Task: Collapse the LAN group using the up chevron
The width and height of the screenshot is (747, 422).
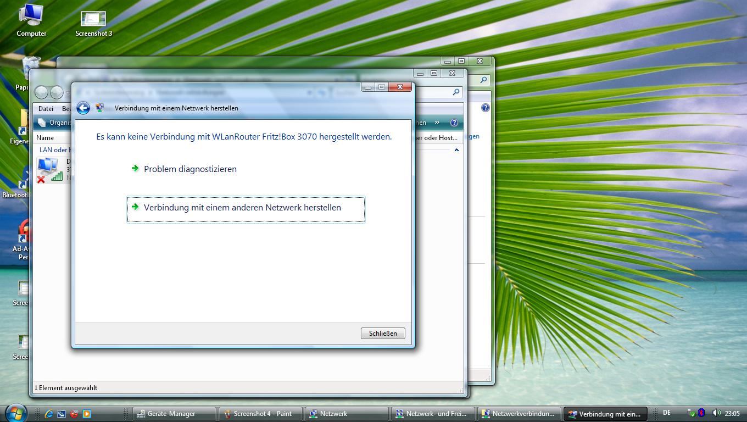Action: click(456, 150)
